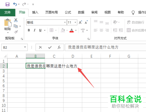Align text to middle of cell

[x=101, y=22]
